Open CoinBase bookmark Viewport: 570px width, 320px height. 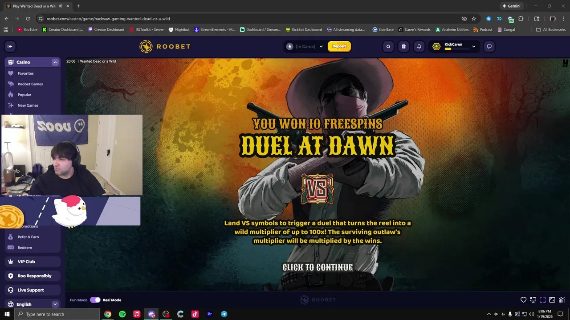pyautogui.click(x=383, y=30)
